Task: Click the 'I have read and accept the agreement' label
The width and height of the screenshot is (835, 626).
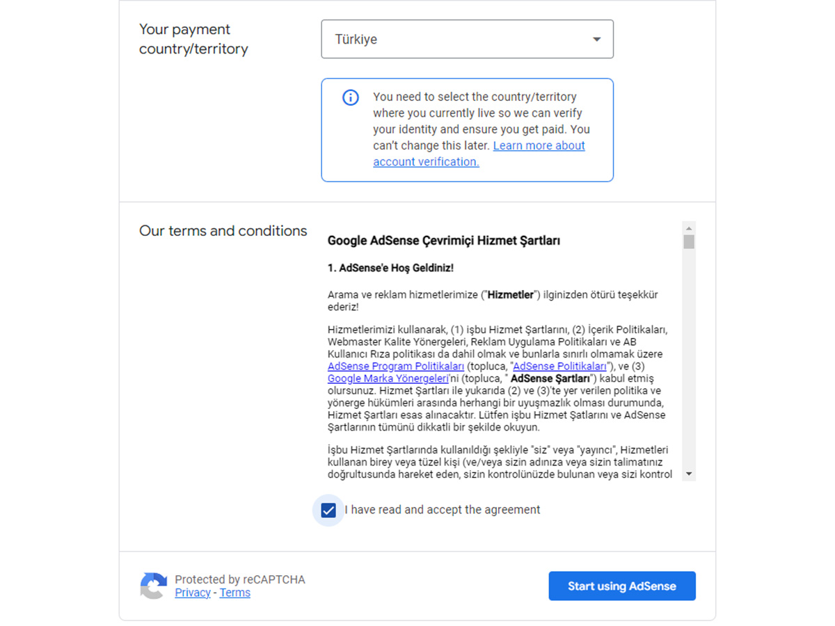Action: tap(443, 510)
